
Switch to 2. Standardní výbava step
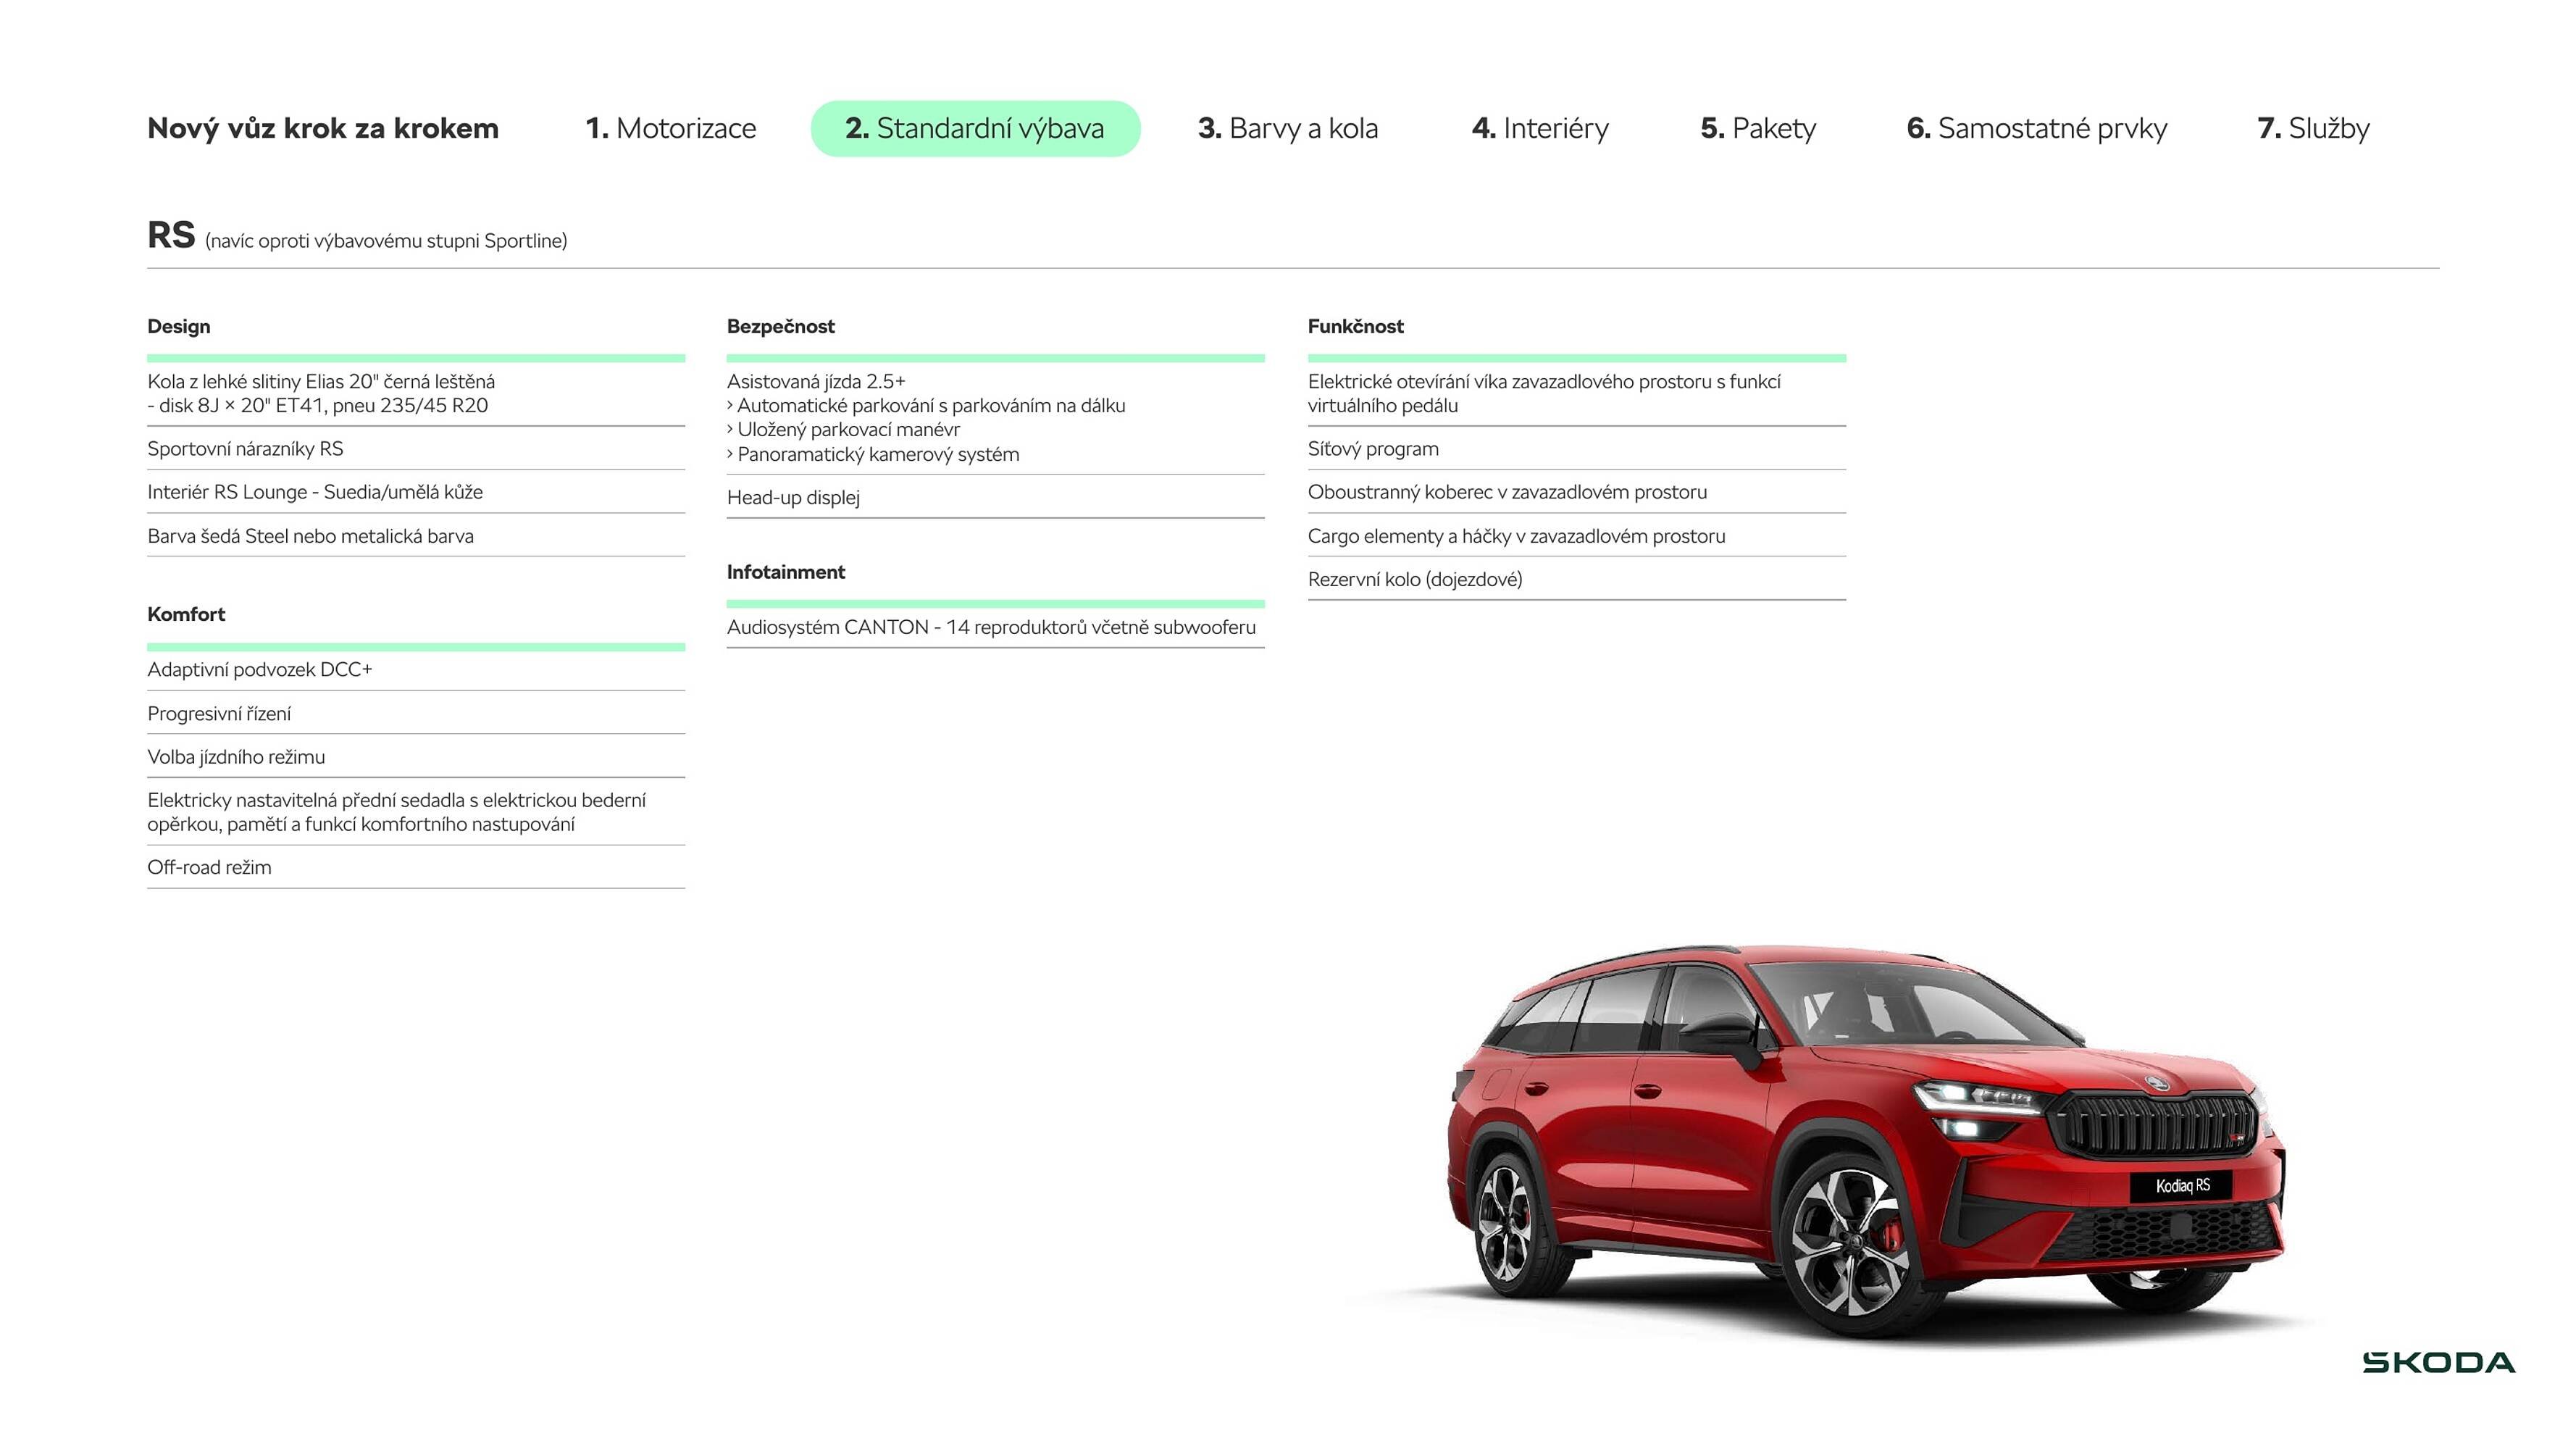(975, 128)
